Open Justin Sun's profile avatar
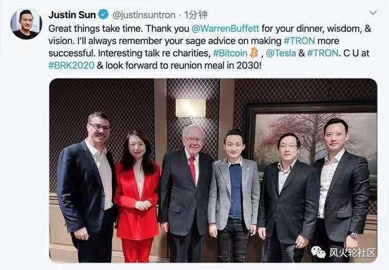The height and width of the screenshot is (270, 389). click(26, 24)
